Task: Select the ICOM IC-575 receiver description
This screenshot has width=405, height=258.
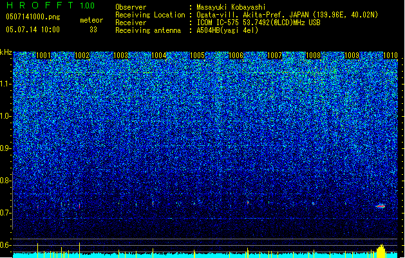Action: pyautogui.click(x=258, y=23)
